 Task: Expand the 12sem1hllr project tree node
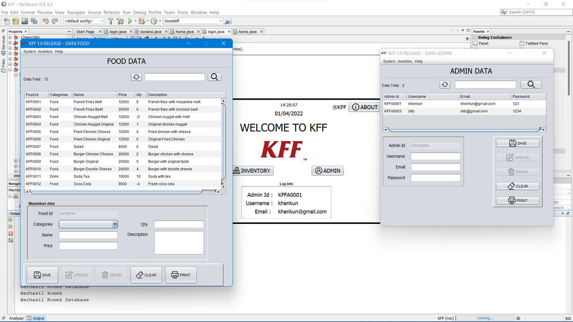[10, 37]
